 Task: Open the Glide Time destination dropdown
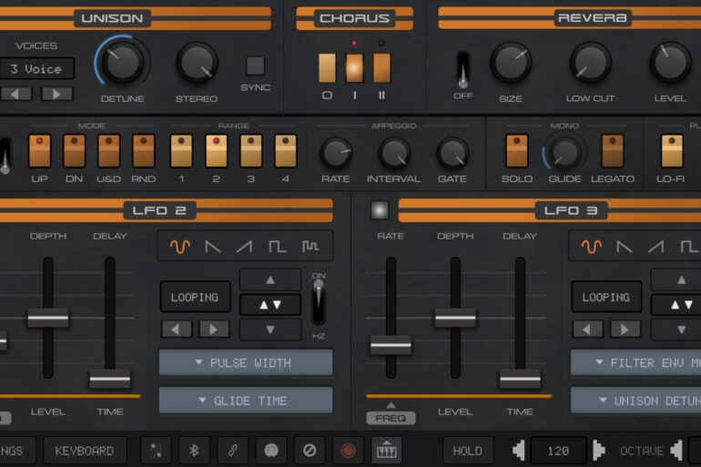pyautogui.click(x=246, y=401)
